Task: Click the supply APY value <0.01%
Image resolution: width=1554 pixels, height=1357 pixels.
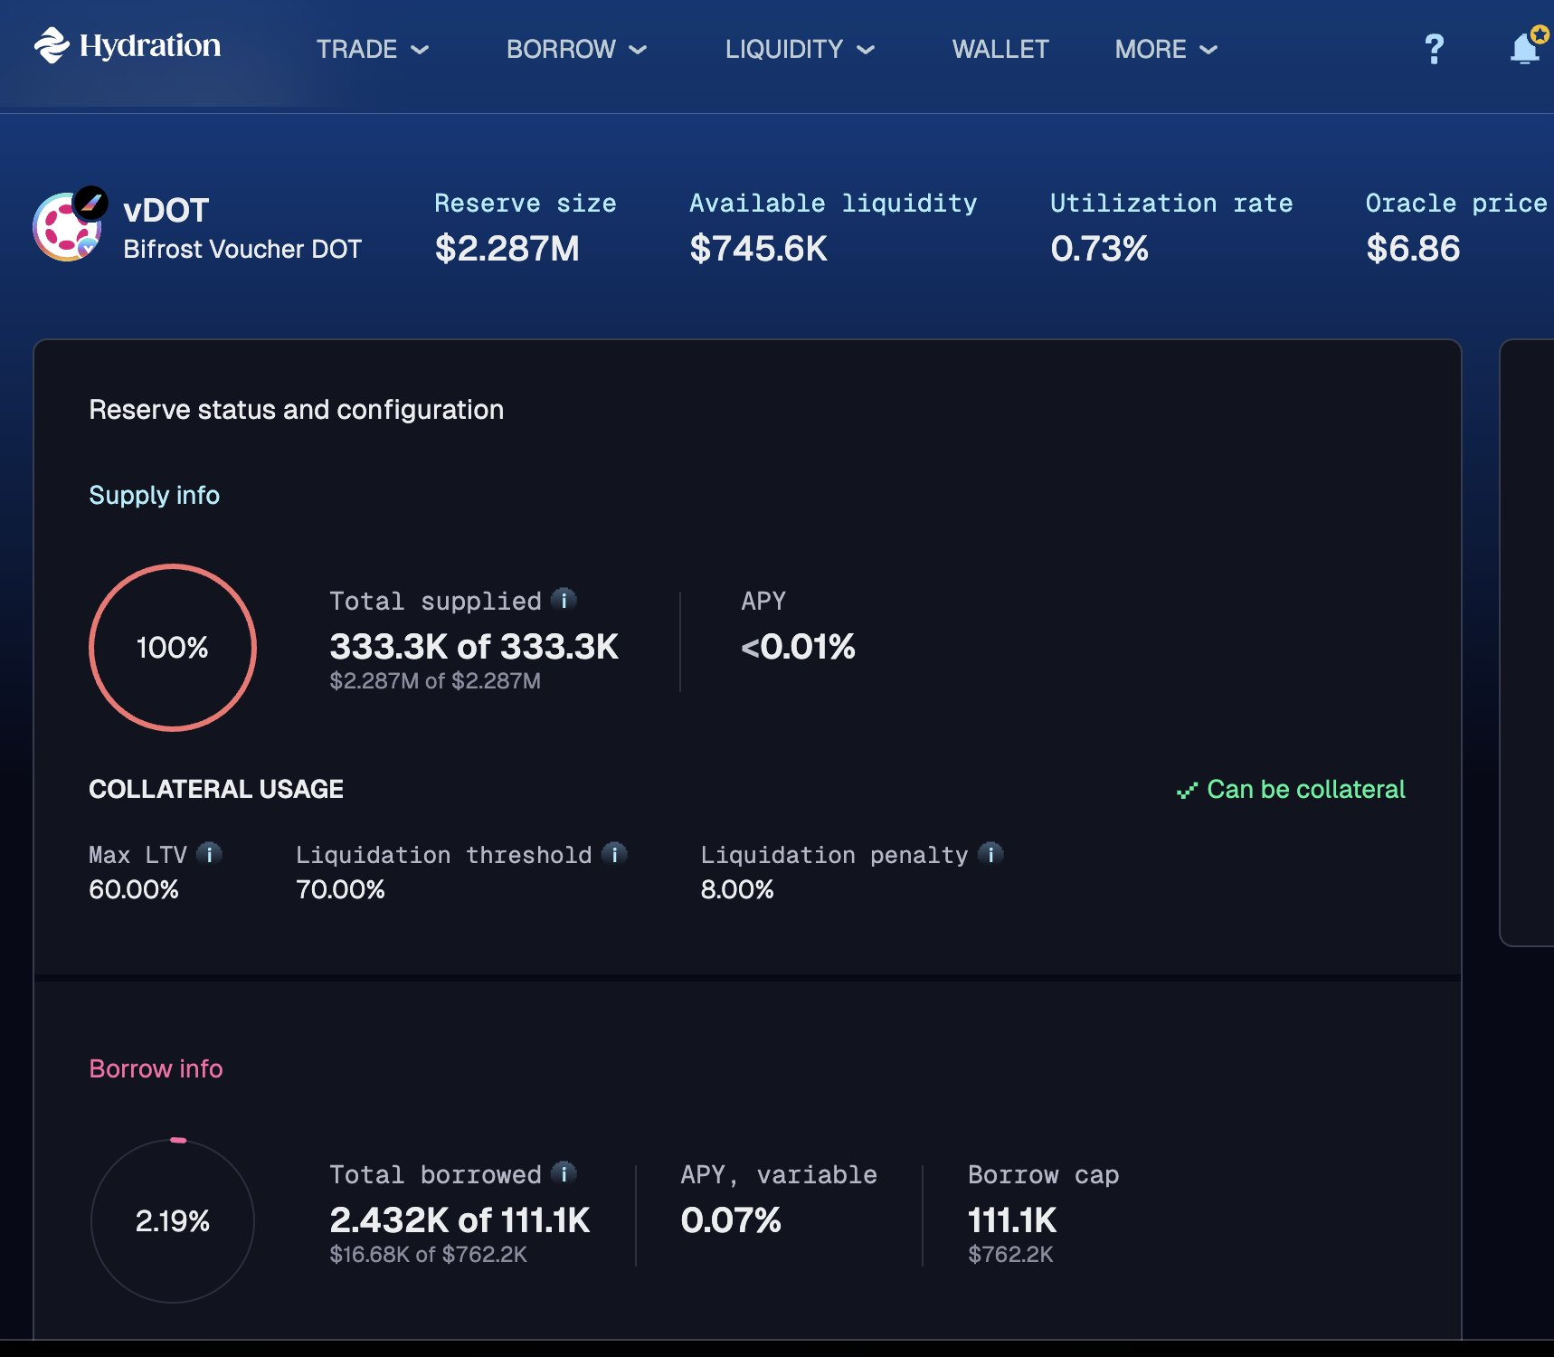Action: click(x=798, y=647)
